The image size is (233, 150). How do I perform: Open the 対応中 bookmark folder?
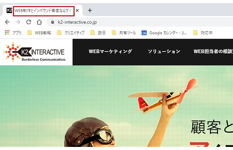pos(203,33)
